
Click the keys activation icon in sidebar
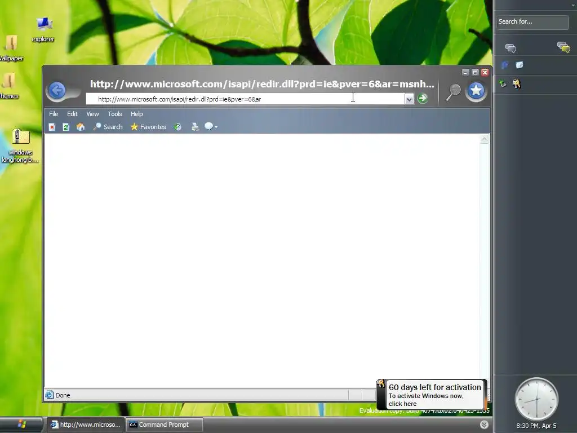point(516,84)
